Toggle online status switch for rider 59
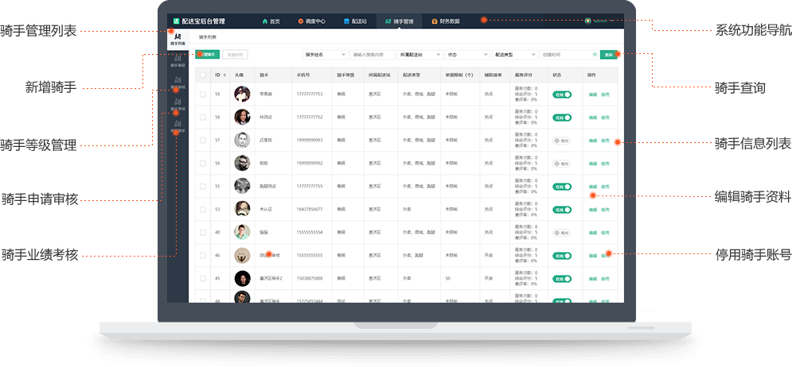The height and width of the screenshot is (367, 792). pos(562,94)
